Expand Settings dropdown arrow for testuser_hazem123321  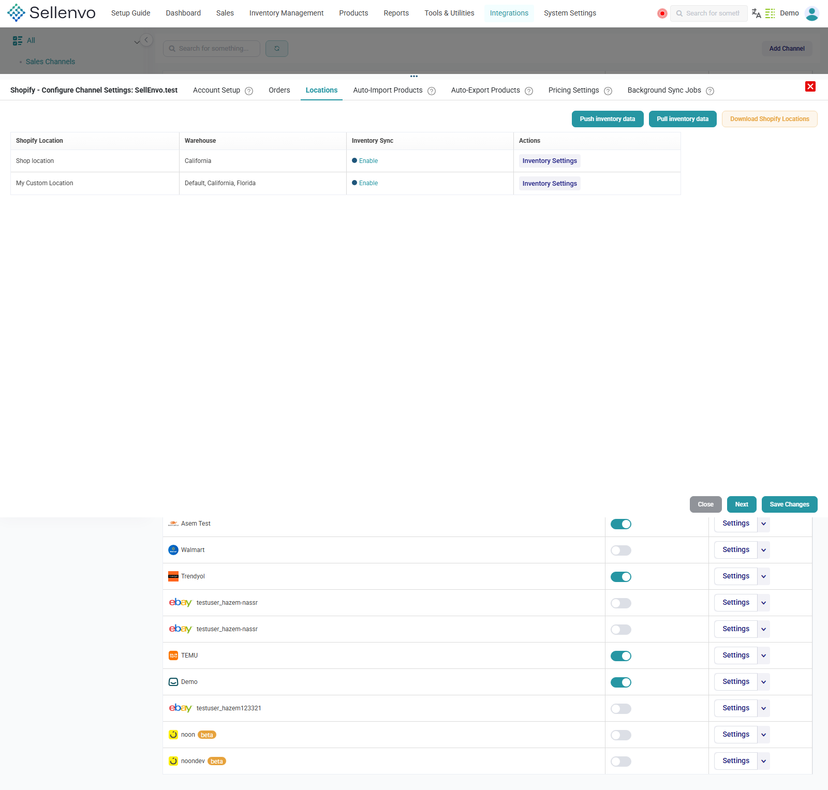(x=764, y=708)
